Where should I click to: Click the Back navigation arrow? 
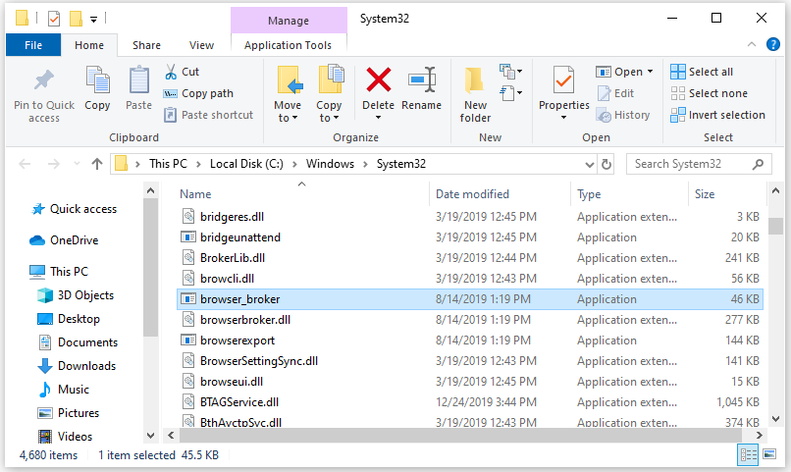tap(25, 164)
